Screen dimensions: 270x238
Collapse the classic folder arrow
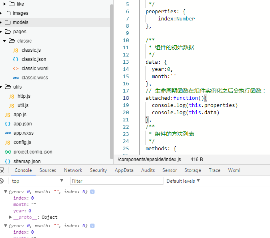(x=4, y=41)
